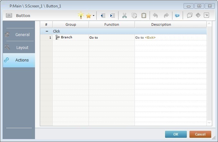Switch to the Layout tab

[x=19, y=47]
